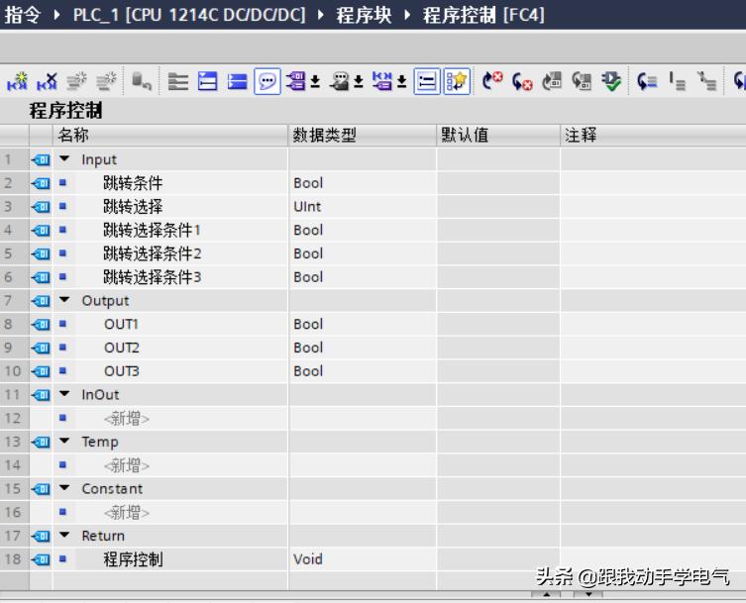Click the breadcrumb arrow before 程序控制 [FC4]

[x=407, y=15]
